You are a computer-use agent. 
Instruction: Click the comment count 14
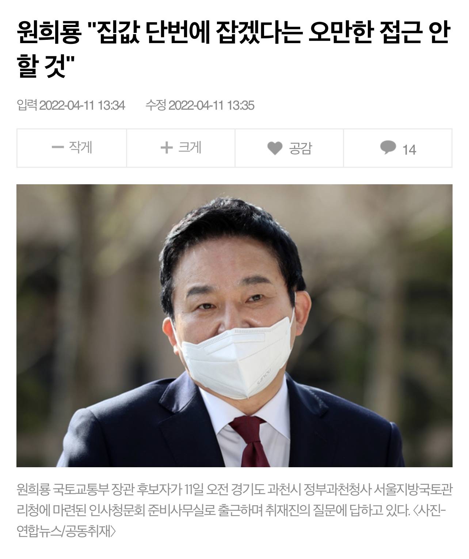409,150
